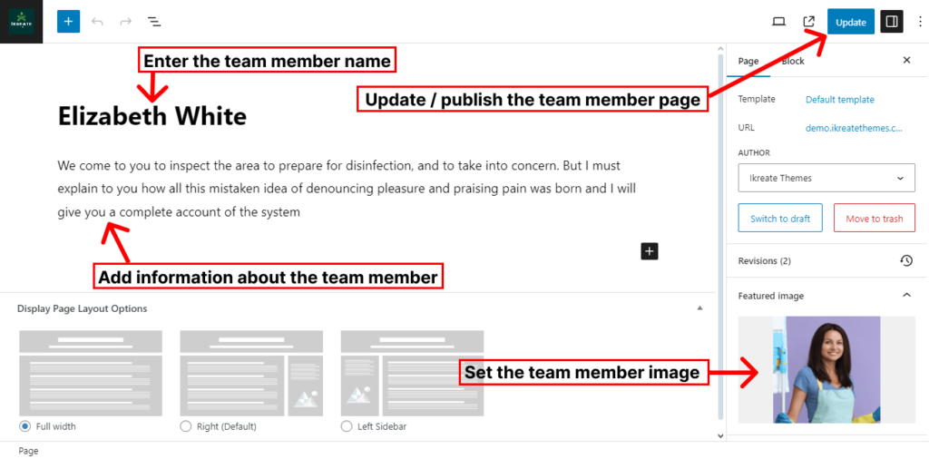Open the Document Overview list icon
The height and width of the screenshot is (459, 929).
153,22
